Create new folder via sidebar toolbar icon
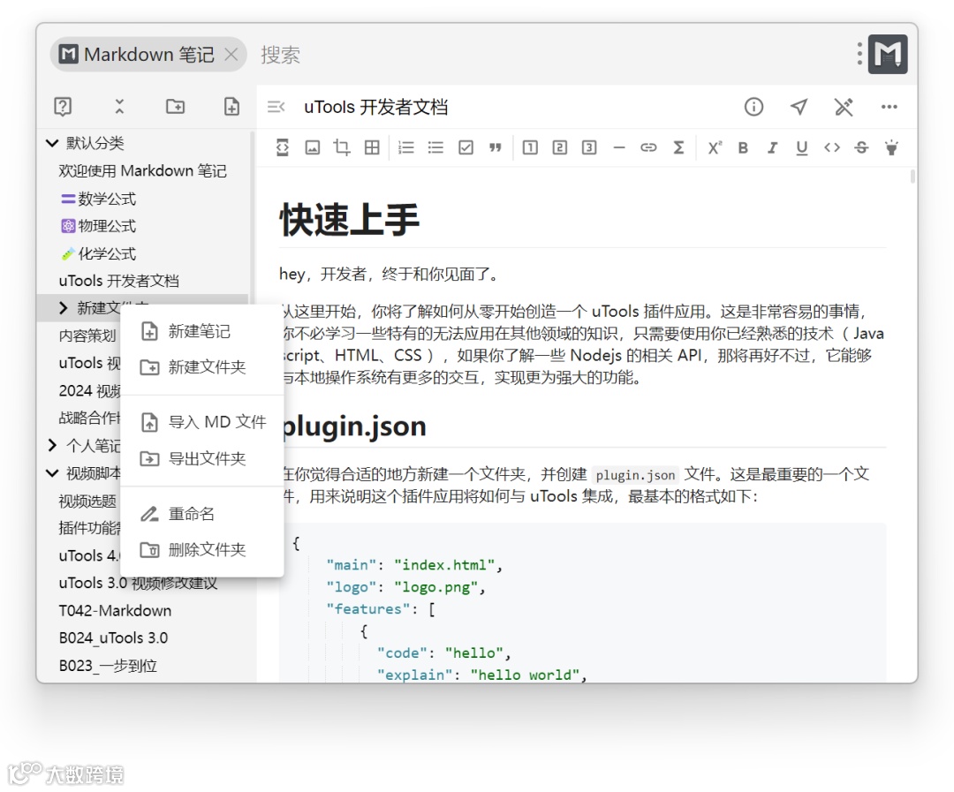The width and height of the screenshot is (954, 792). pos(175,107)
